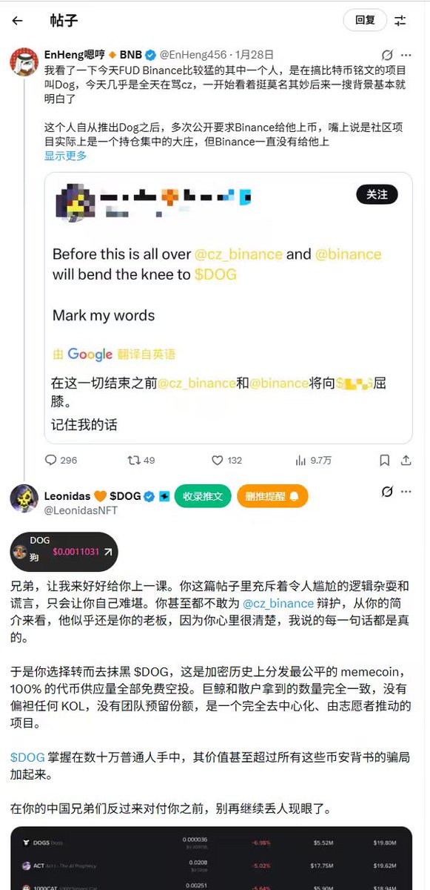This screenshot has width=430, height=890.
Task: Open Grok icon beside Leonidas's name
Action: pos(386,492)
